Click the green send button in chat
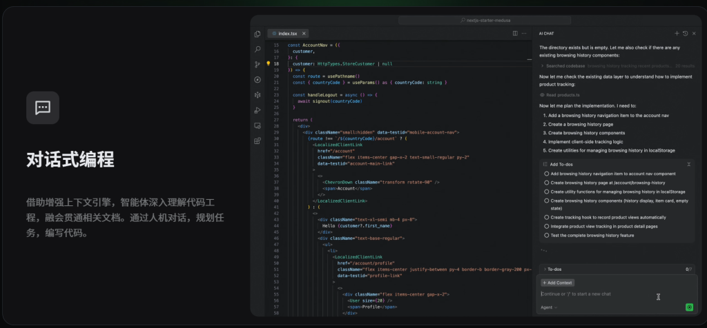Viewport: 707px width, 328px height. (x=689, y=307)
